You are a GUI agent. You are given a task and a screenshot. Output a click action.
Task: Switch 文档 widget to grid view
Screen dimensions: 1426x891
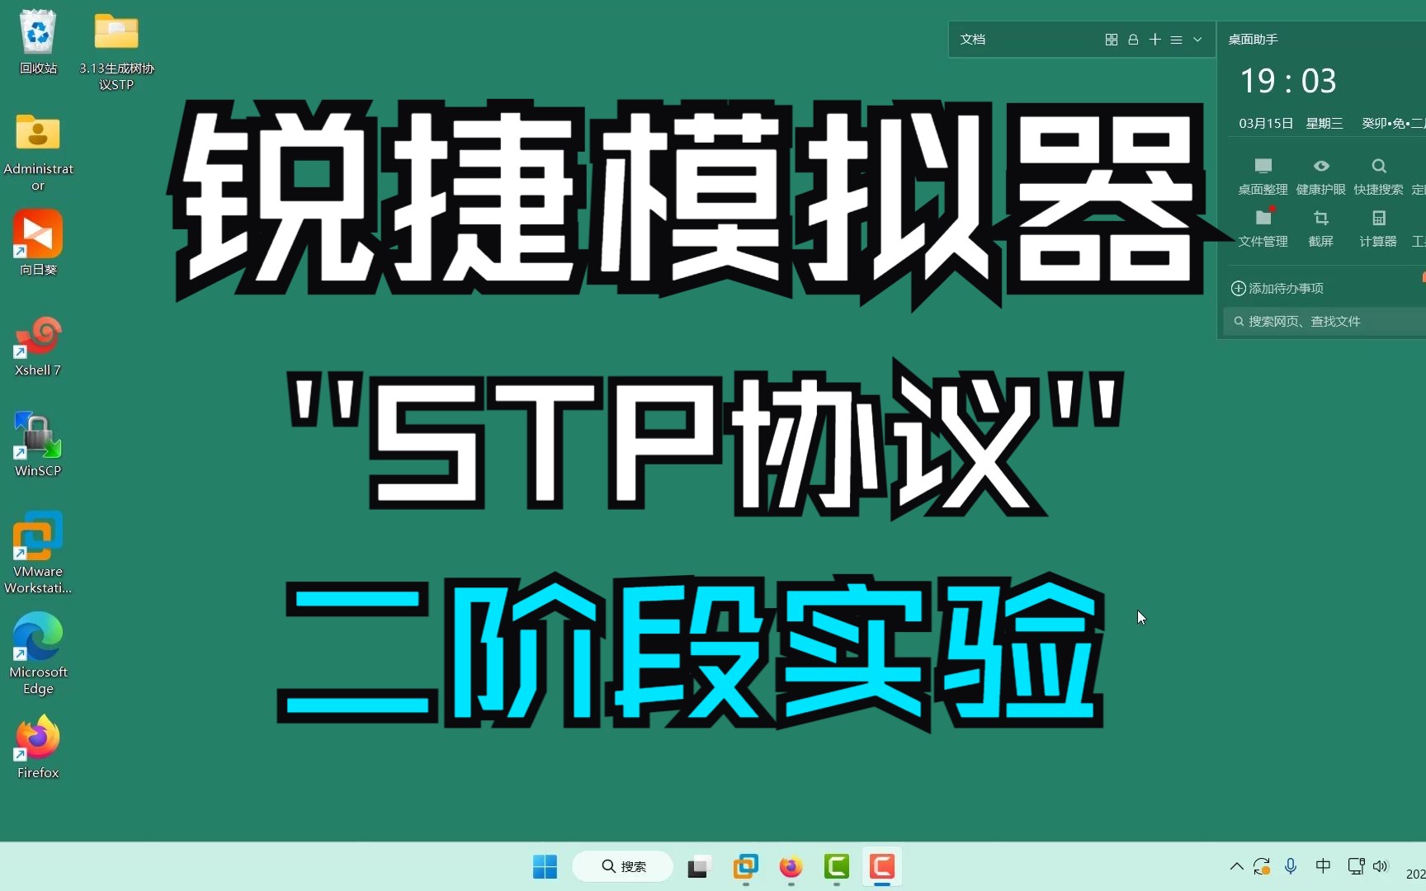[x=1112, y=40]
